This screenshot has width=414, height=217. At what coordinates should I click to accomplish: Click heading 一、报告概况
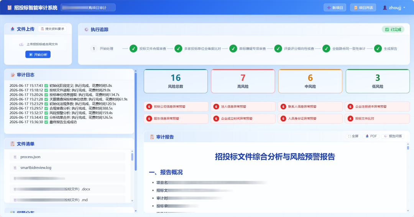click(x=166, y=173)
